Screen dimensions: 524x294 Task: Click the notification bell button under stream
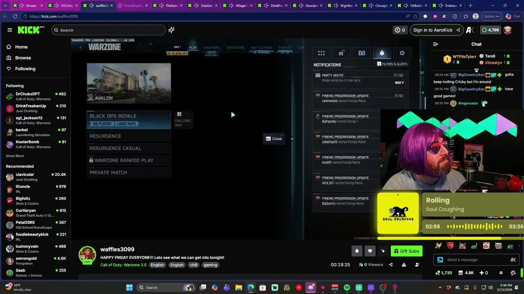click(357, 251)
